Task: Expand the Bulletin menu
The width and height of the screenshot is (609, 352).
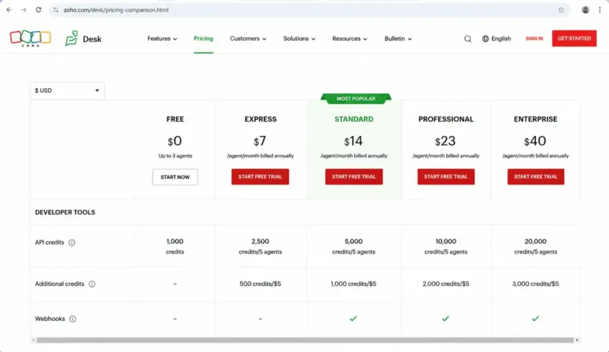Action: (398, 39)
